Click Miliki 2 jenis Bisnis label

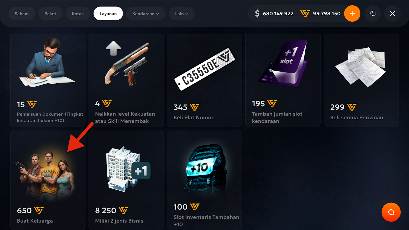(x=119, y=221)
